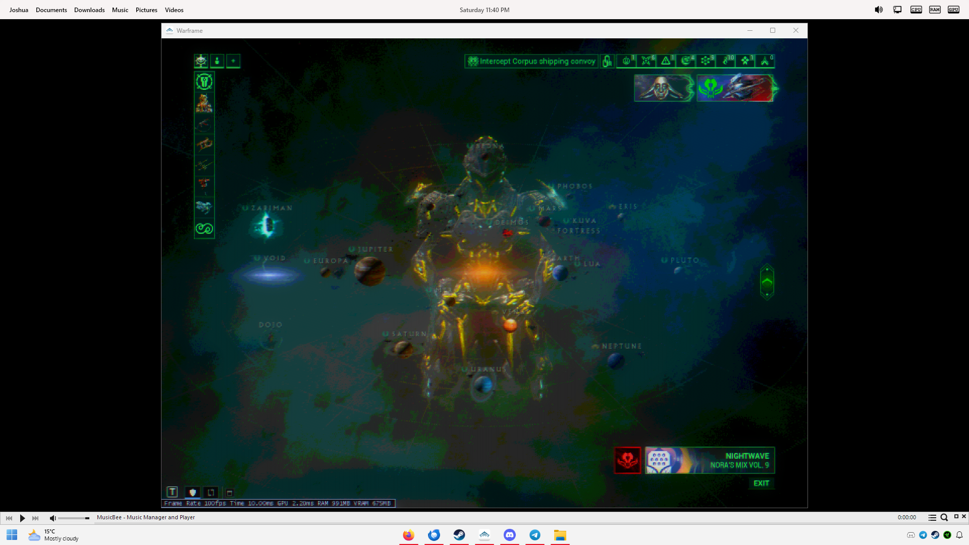Select the equipped Warframe portrait in loadout bar
This screenshot has height=545, width=969.
pos(204,103)
